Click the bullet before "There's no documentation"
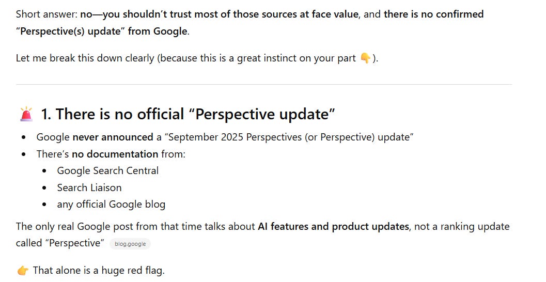 click(x=24, y=154)
